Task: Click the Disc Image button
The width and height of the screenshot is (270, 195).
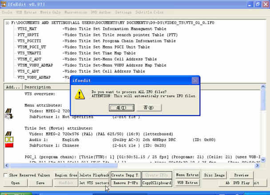Action: click(x=214, y=175)
